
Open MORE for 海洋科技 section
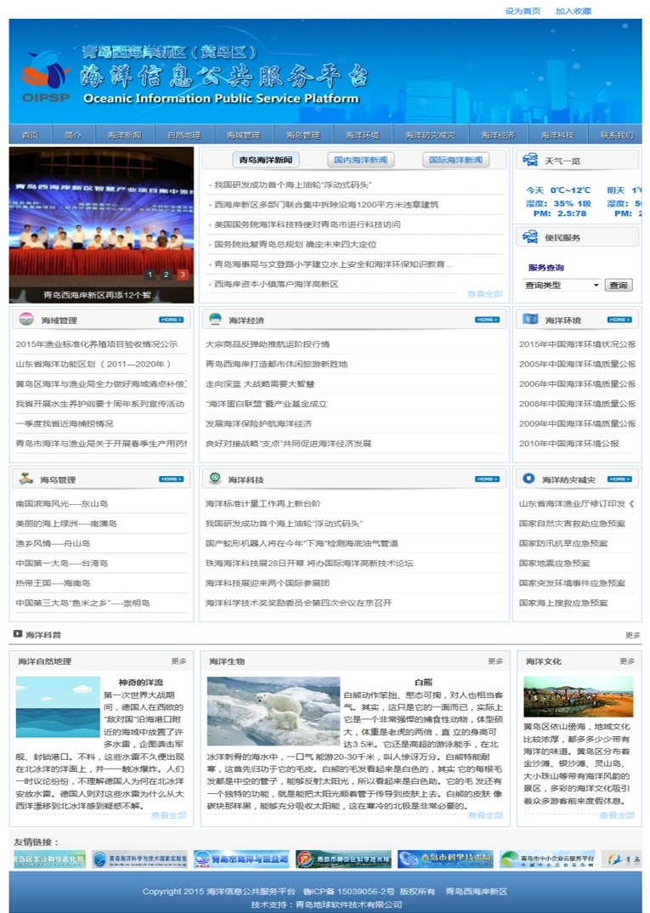487,479
